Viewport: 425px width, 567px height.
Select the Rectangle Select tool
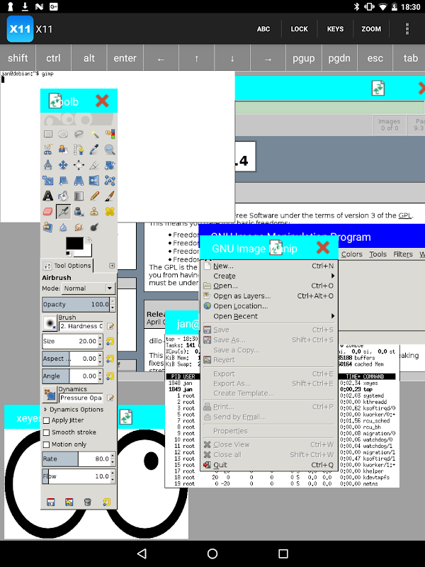(48, 134)
